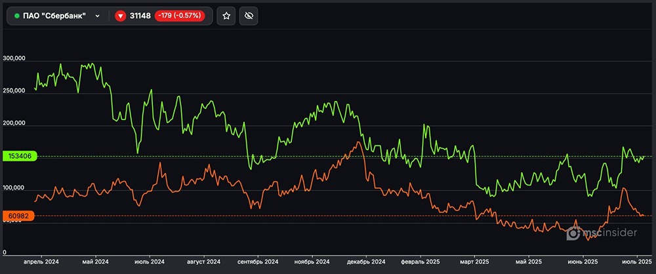Image resolution: width=656 pixels, height=274 pixels.
Task: Click the август 2024 axis label
Action: [203, 262]
